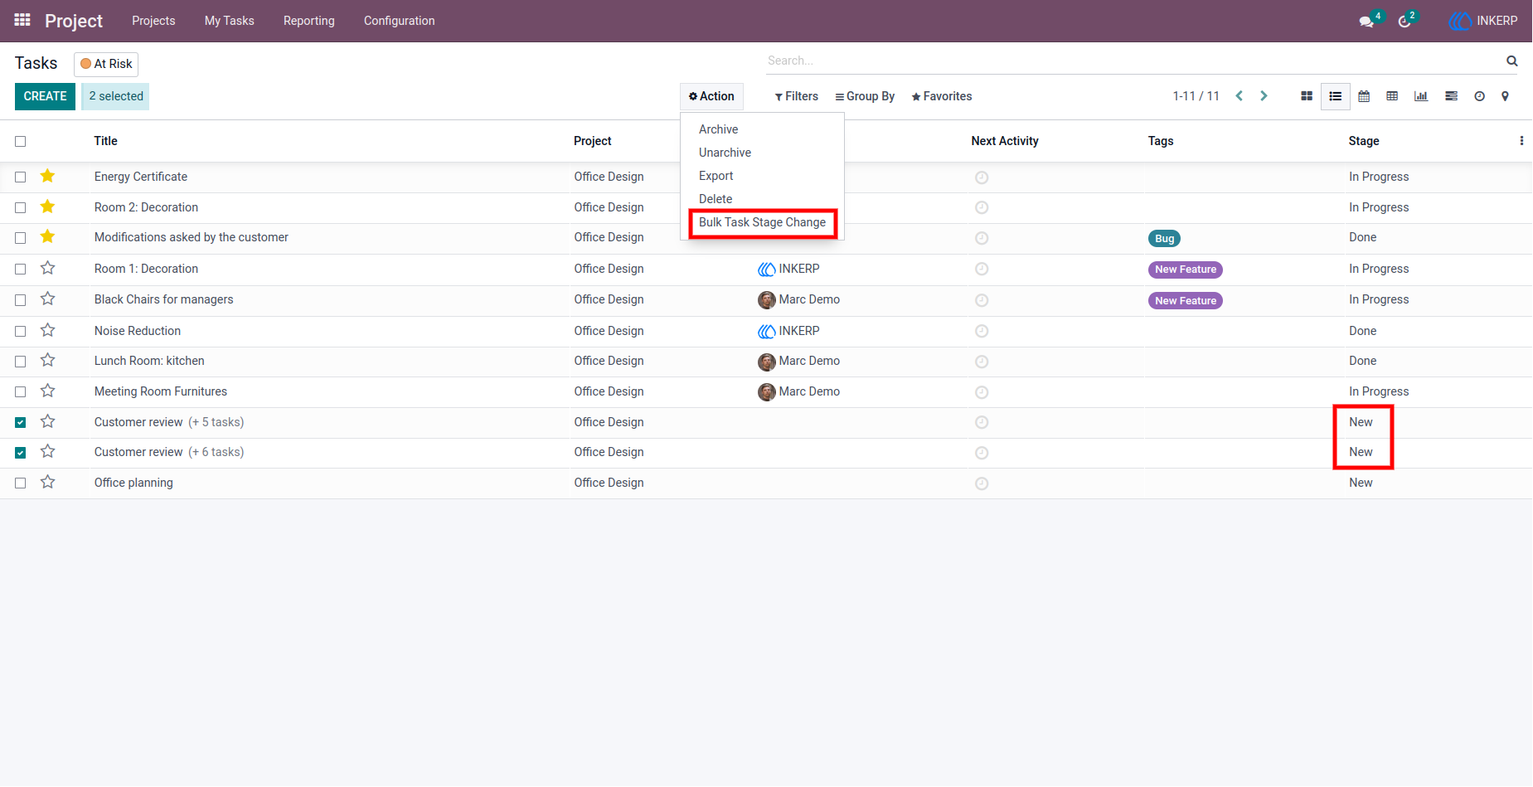
Task: Open the INKERP user menu
Action: (1482, 21)
